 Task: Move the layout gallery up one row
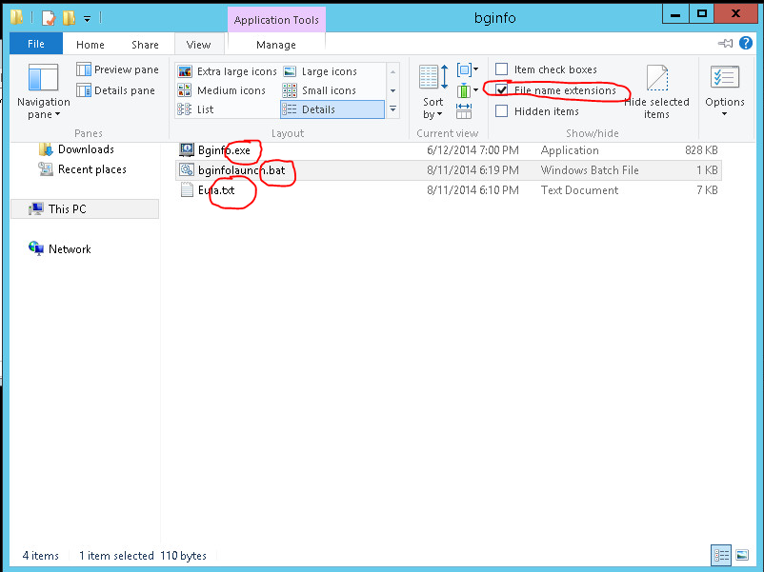pyautogui.click(x=392, y=72)
